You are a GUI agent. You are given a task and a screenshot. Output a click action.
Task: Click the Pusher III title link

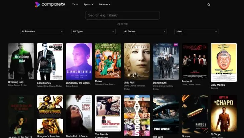pos(187,81)
